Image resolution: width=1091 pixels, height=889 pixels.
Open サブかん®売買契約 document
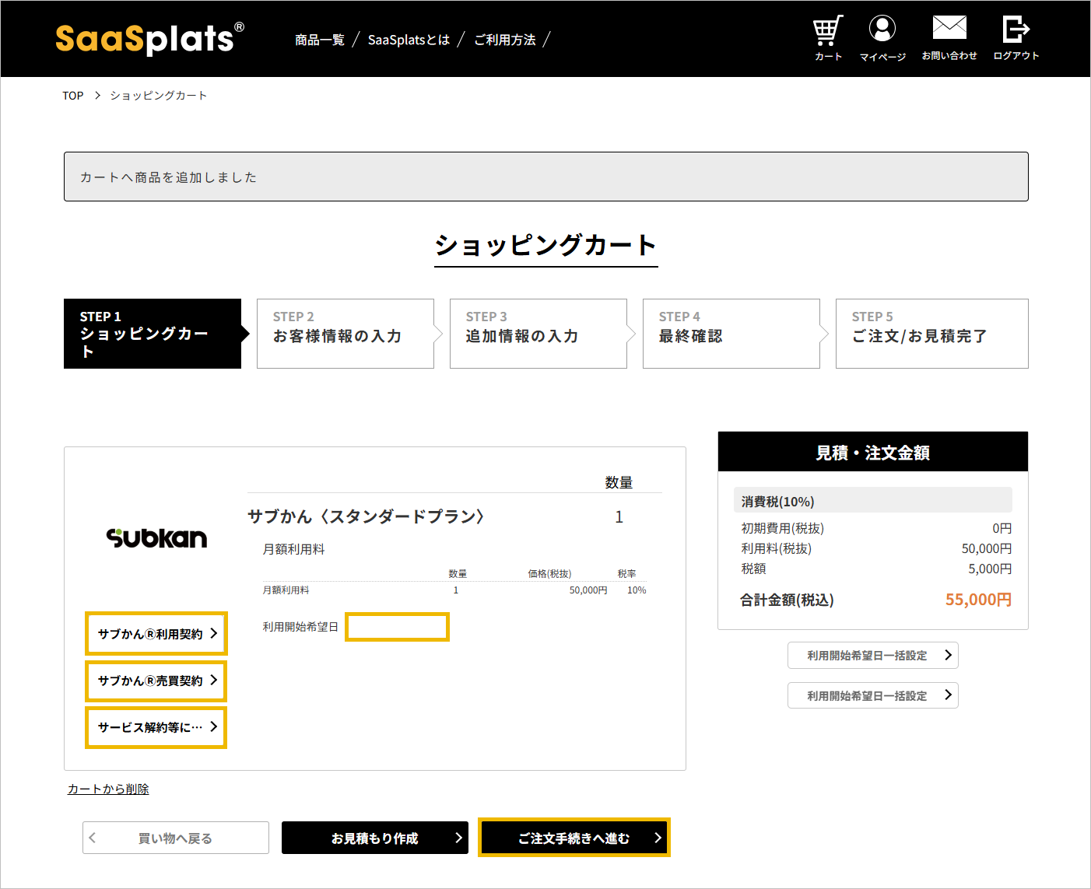(x=156, y=681)
